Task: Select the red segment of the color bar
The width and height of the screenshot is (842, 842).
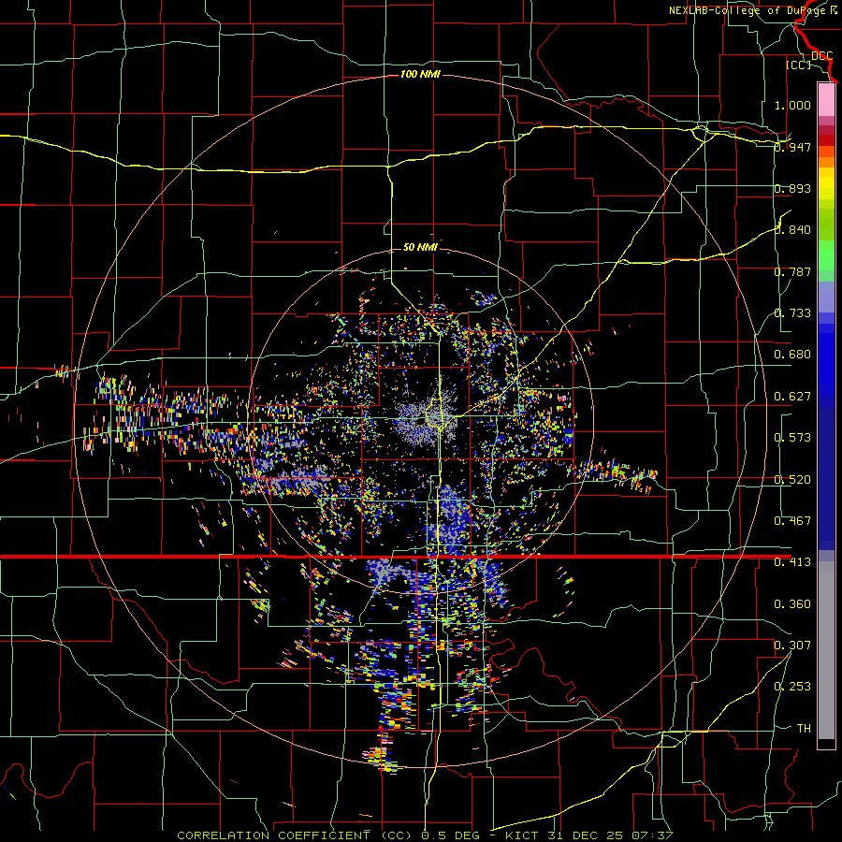Action: click(x=826, y=140)
